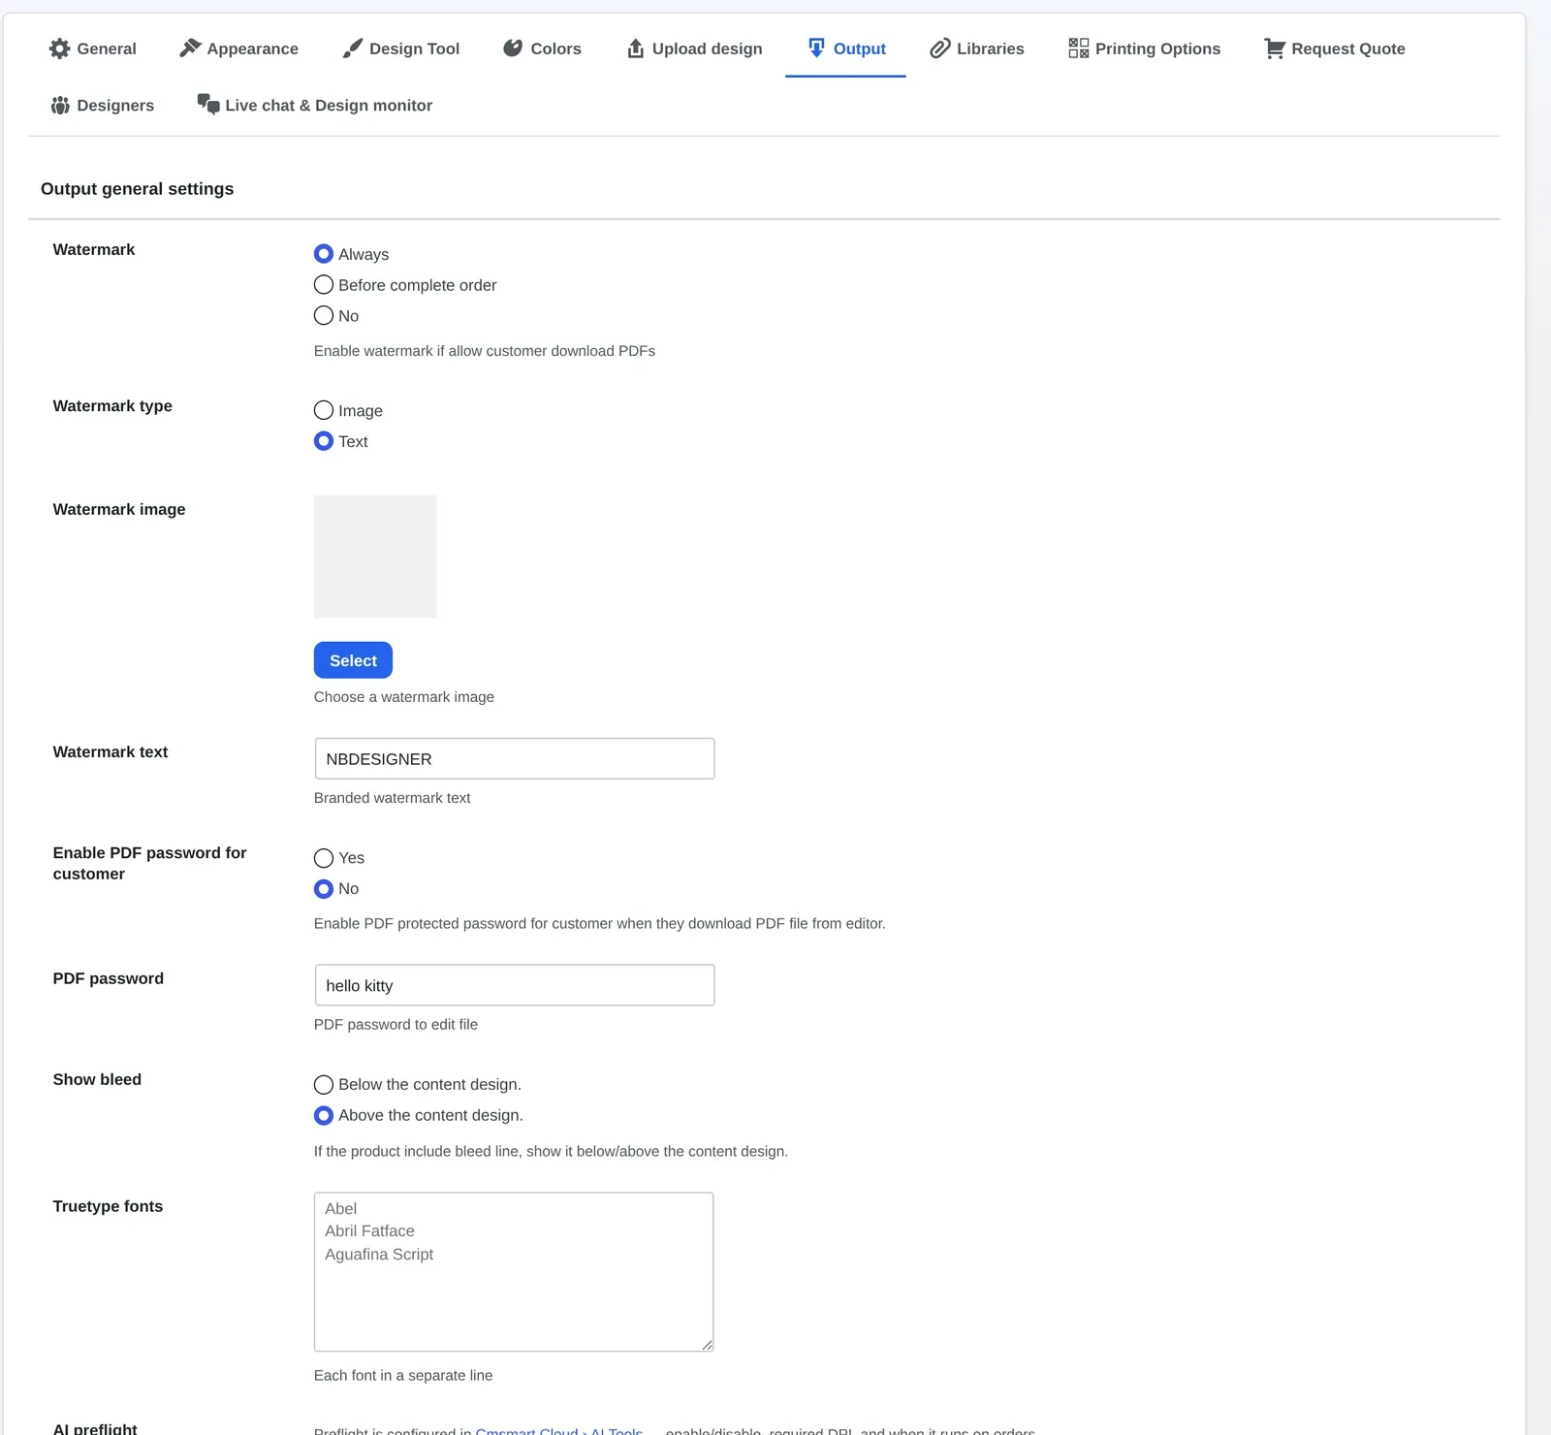1551x1435 pixels.
Task: Click the Output tab's download icon
Action: [816, 48]
